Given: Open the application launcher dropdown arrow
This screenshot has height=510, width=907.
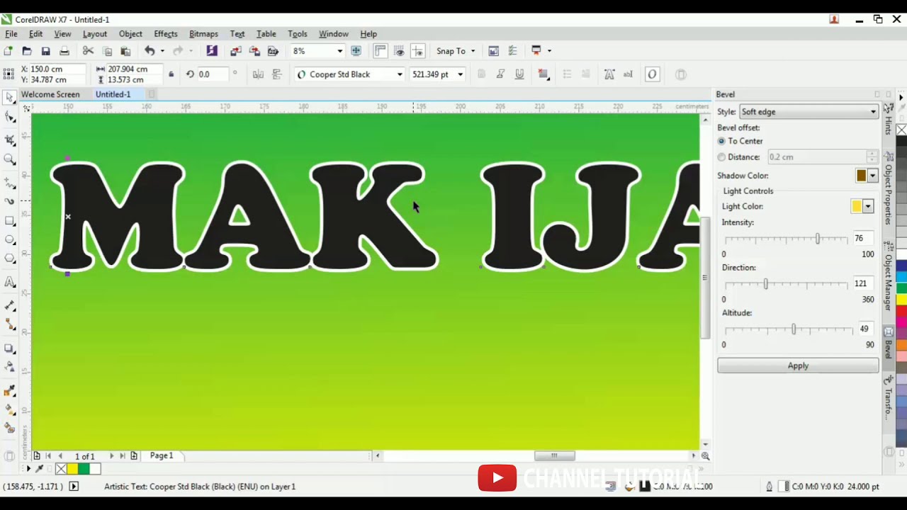Looking at the screenshot, I should tap(549, 51).
